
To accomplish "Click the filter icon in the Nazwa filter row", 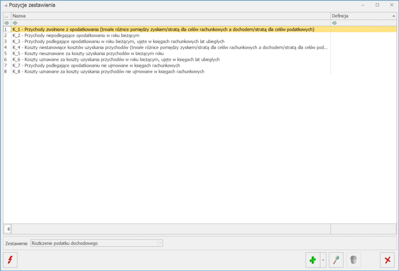I will 15,23.
